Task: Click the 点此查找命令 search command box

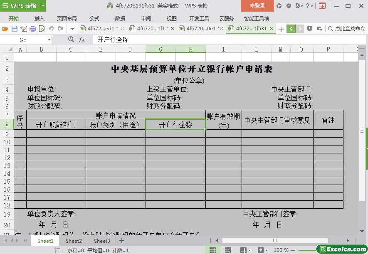Action: [x=346, y=29]
